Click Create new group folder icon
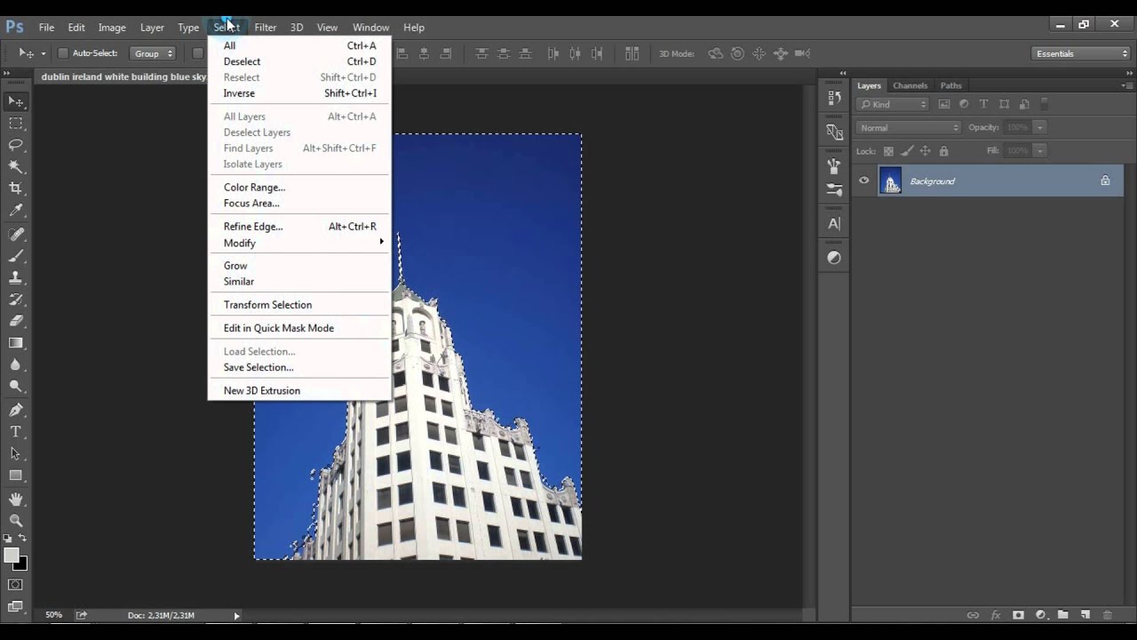Viewport: 1137px width, 640px height. click(x=1062, y=615)
